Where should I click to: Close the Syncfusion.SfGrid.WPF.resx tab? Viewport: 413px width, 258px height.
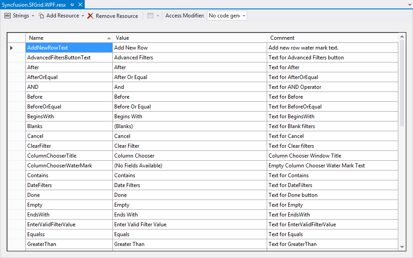pyautogui.click(x=80, y=4)
